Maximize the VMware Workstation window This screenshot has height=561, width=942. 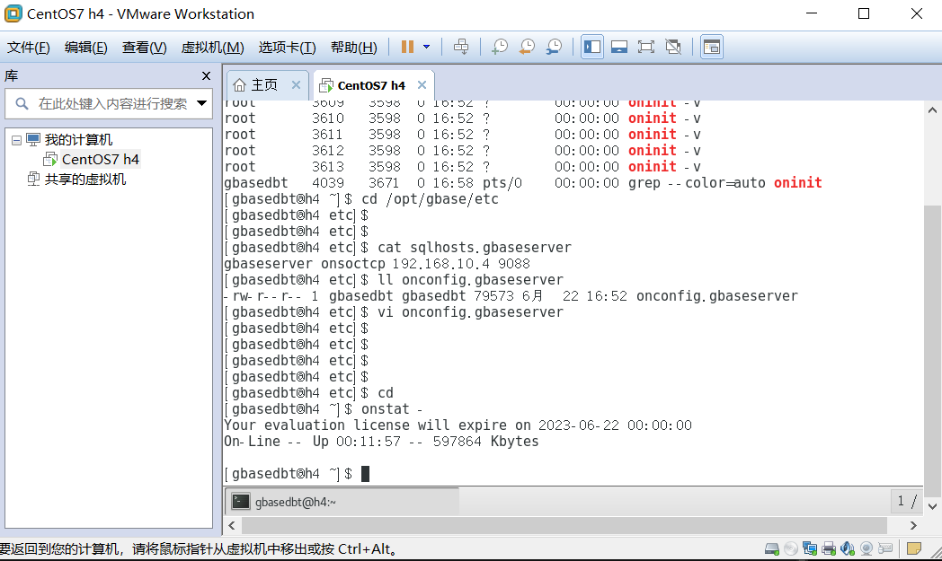[x=864, y=13]
